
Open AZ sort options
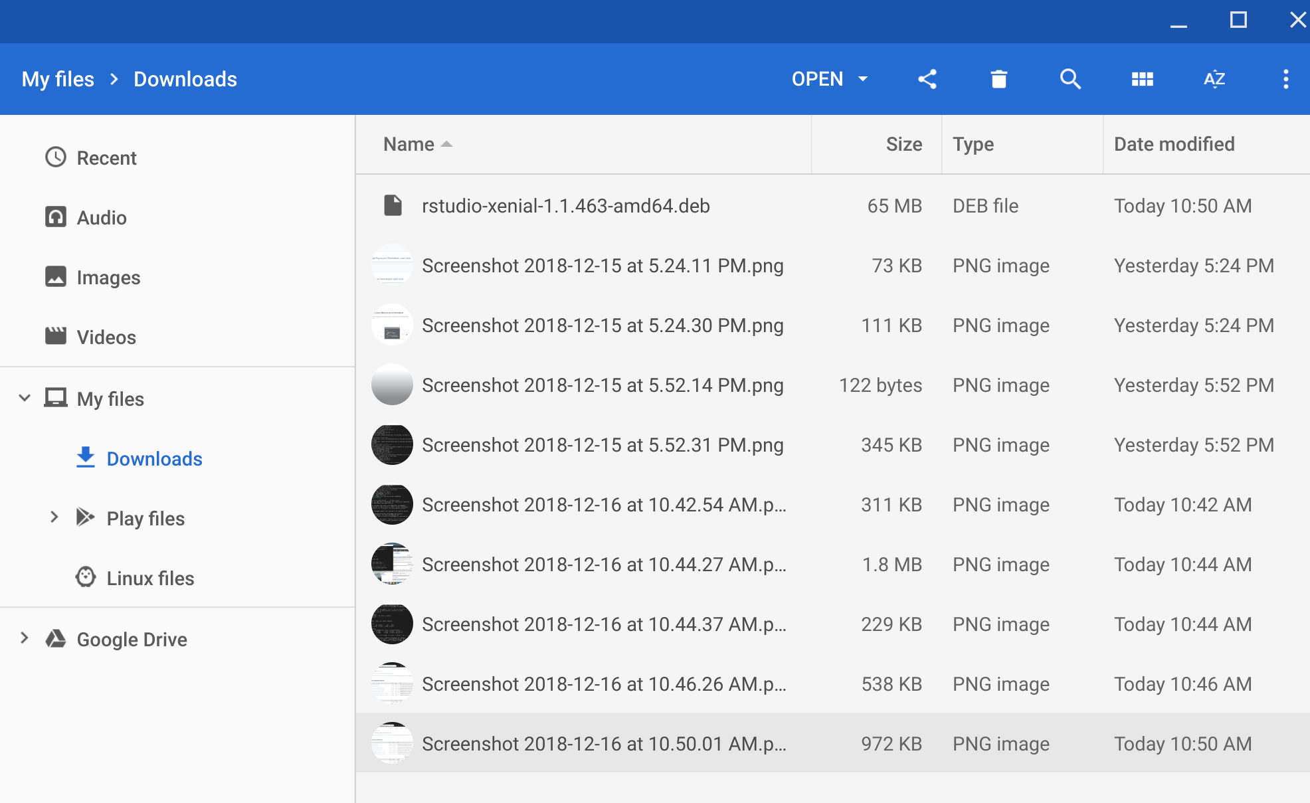pyautogui.click(x=1214, y=79)
